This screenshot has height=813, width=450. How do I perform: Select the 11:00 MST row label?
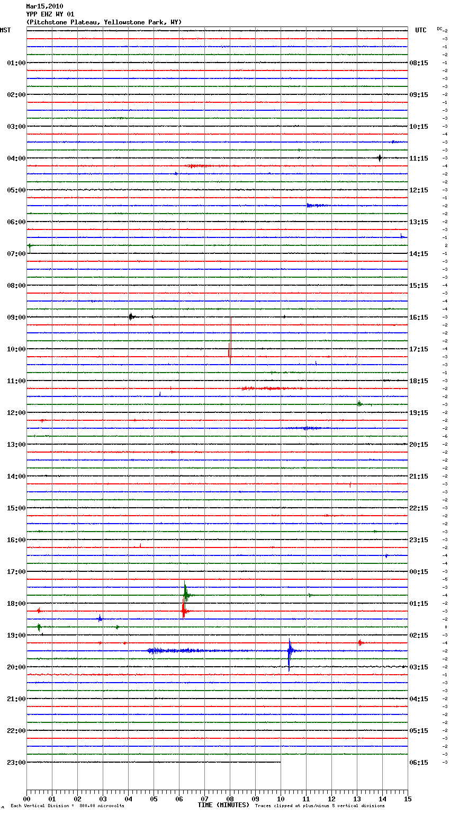click(16, 381)
